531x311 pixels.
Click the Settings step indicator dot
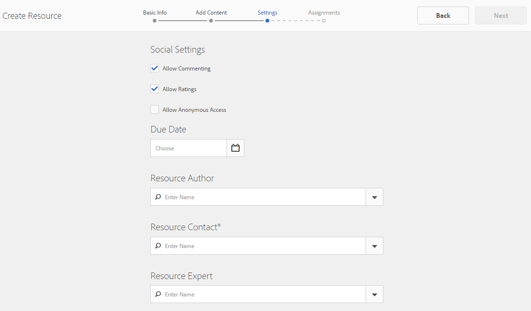click(x=267, y=21)
